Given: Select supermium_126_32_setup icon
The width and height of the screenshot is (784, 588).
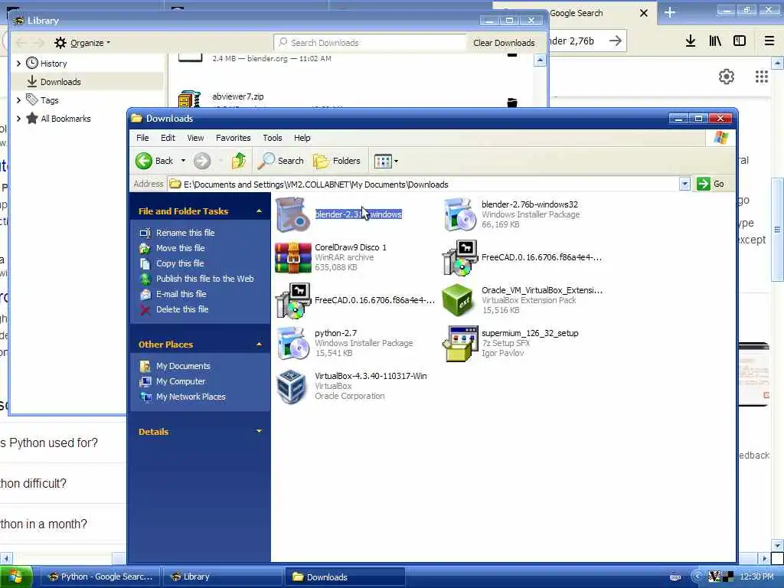Looking at the screenshot, I should (460, 344).
